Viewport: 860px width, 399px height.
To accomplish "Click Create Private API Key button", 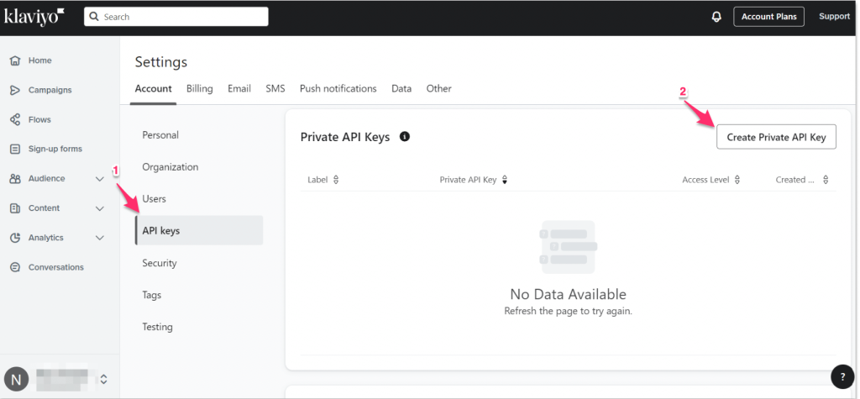I will [x=776, y=137].
